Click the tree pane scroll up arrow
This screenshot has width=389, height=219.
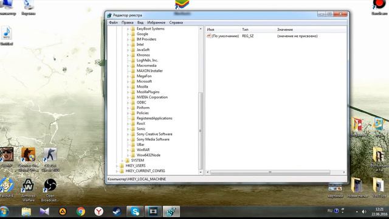click(x=201, y=29)
